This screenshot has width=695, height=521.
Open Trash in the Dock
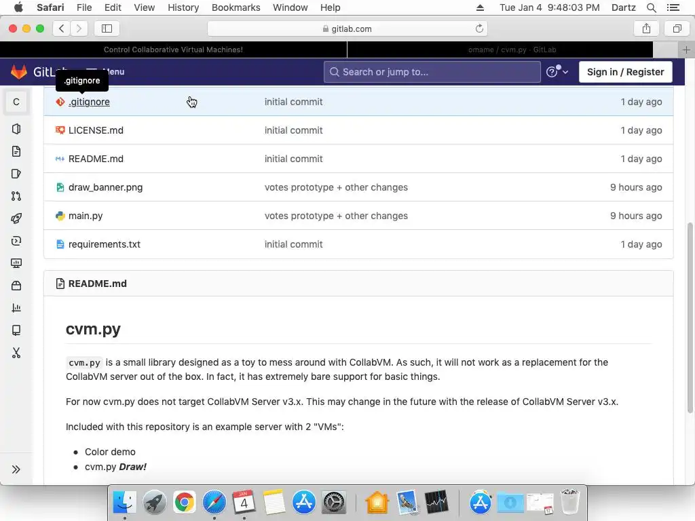[x=570, y=503]
